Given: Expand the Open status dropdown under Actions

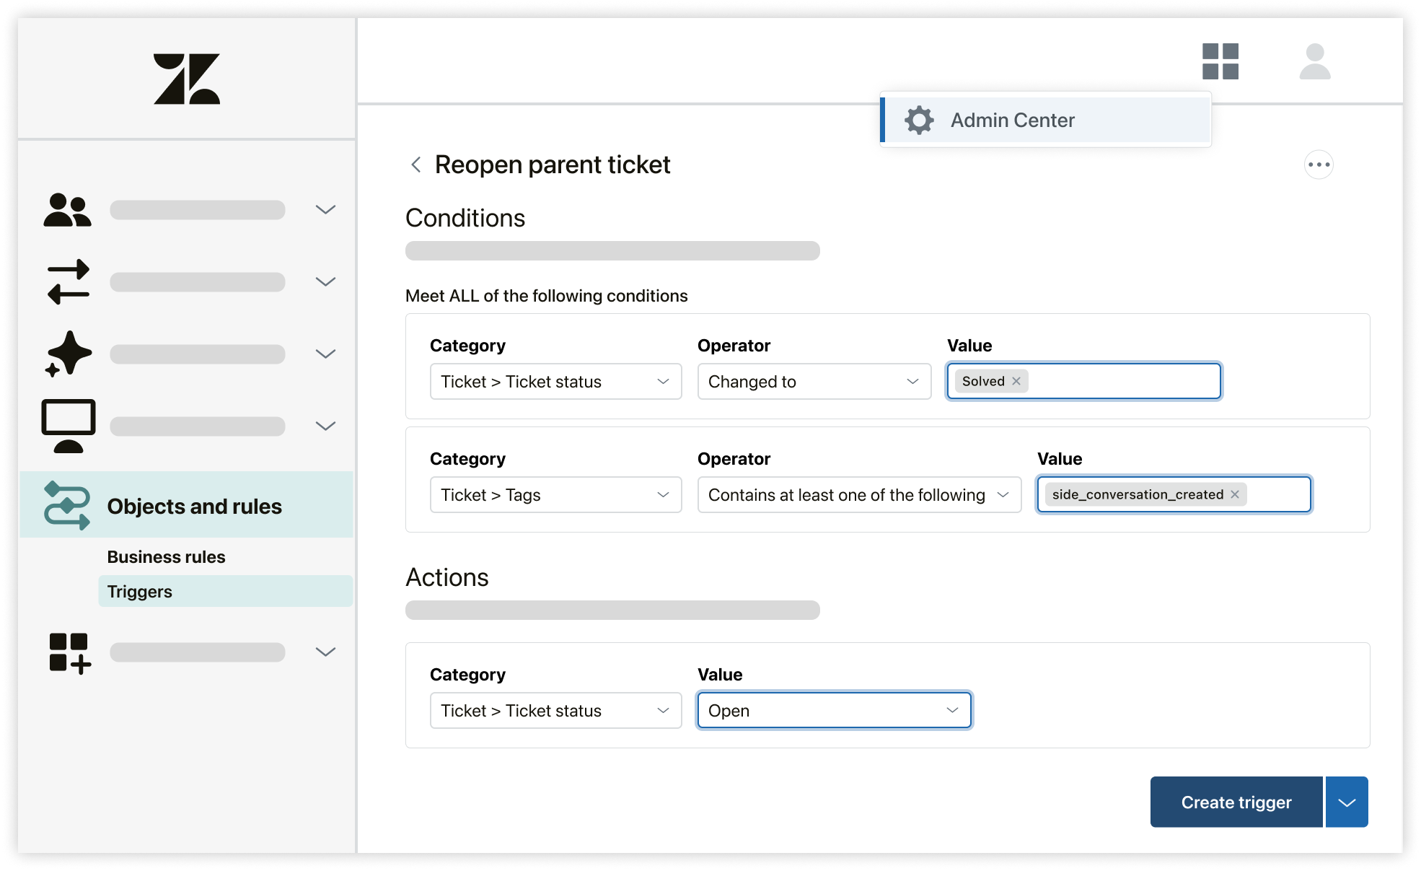Looking at the screenshot, I should click(x=834, y=710).
